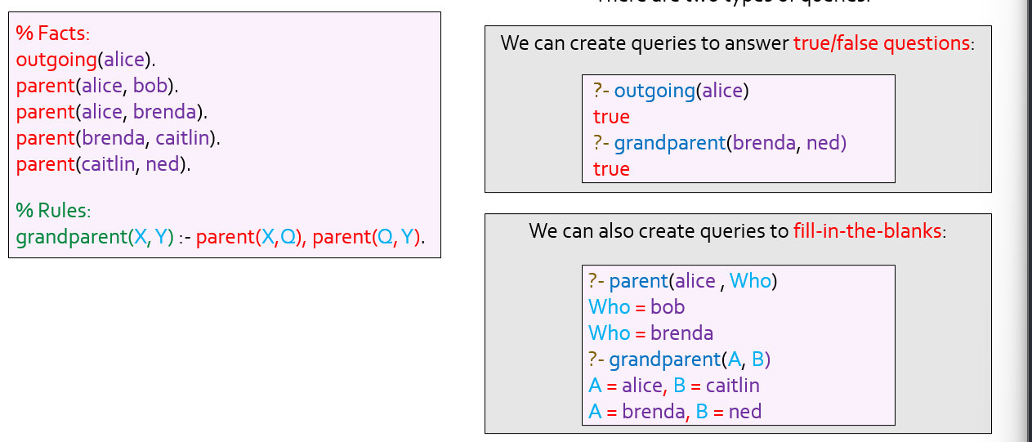Click the red 'fill-in-the-blanks' text
Screen dimensions: 1032x442
coord(869,230)
